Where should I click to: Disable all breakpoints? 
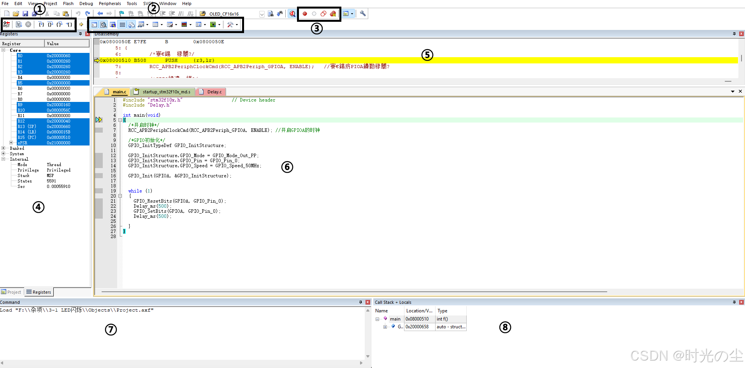point(323,14)
